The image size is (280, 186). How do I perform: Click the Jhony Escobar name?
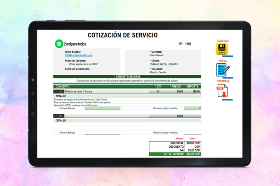point(73,52)
